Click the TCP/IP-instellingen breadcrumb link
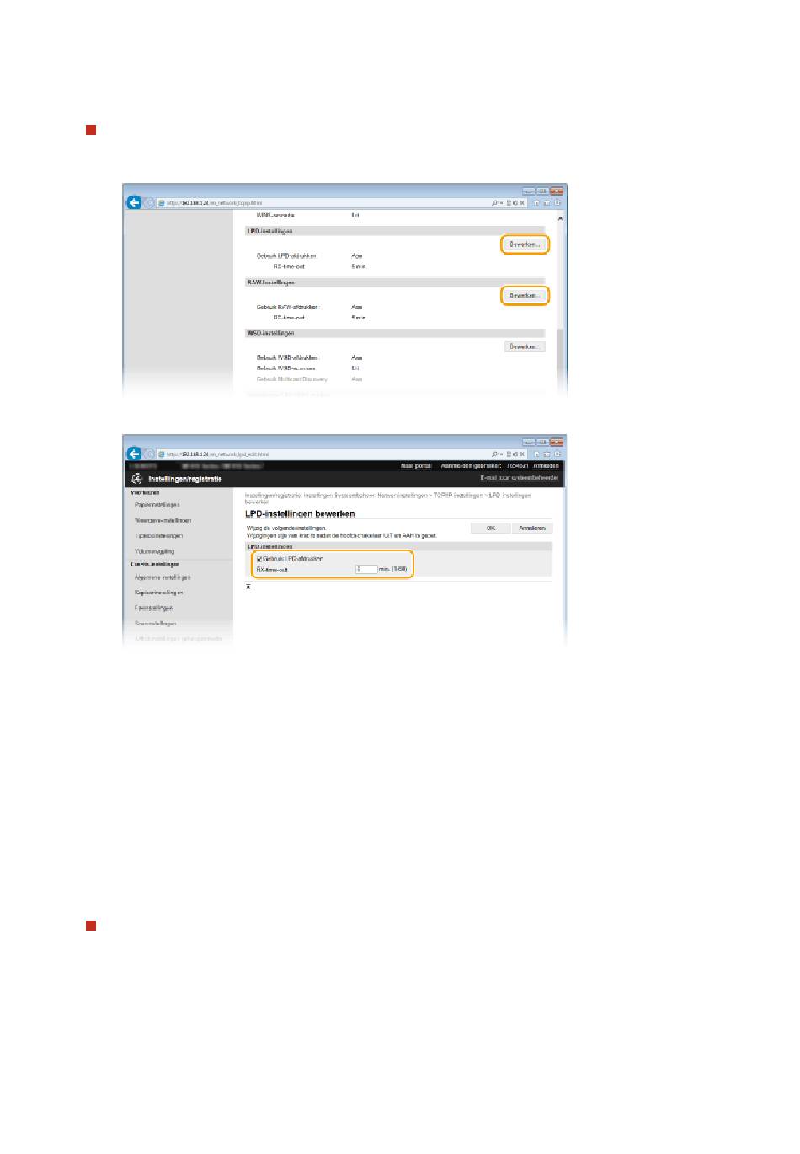Viewport: 800px width, 1154px height. click(x=459, y=496)
